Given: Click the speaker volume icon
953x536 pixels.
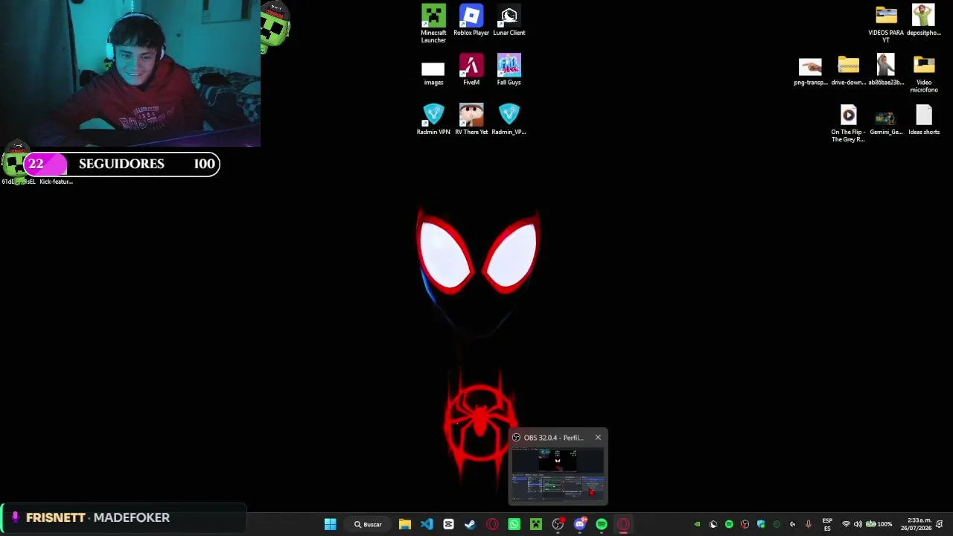Looking at the screenshot, I should pyautogui.click(x=858, y=524).
